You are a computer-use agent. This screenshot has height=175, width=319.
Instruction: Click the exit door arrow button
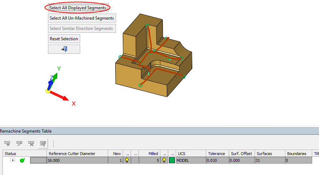tap(64, 49)
